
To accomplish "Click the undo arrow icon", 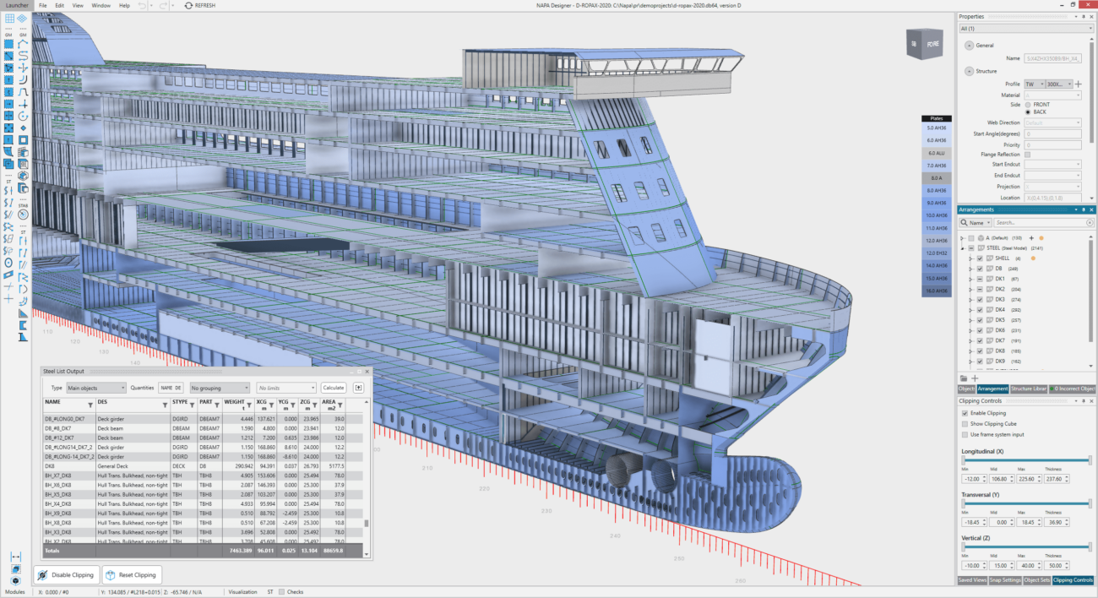I will pyautogui.click(x=141, y=5).
